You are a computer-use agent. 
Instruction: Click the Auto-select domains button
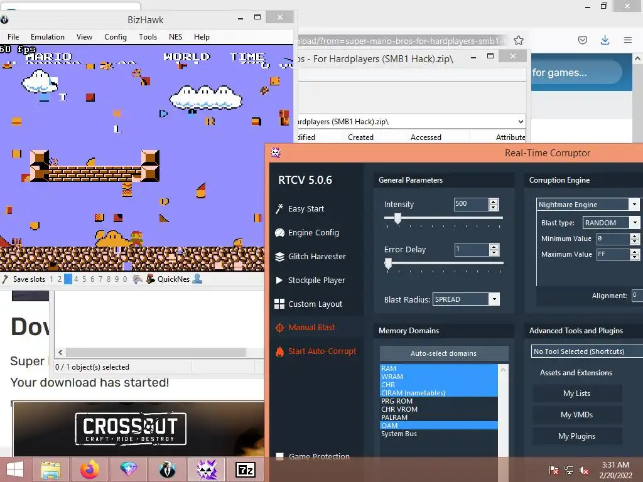click(444, 353)
